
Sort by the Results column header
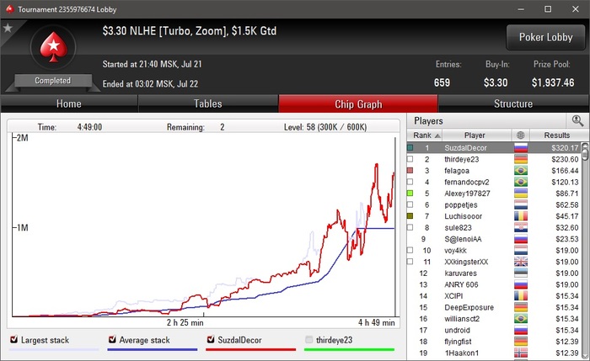pos(557,135)
